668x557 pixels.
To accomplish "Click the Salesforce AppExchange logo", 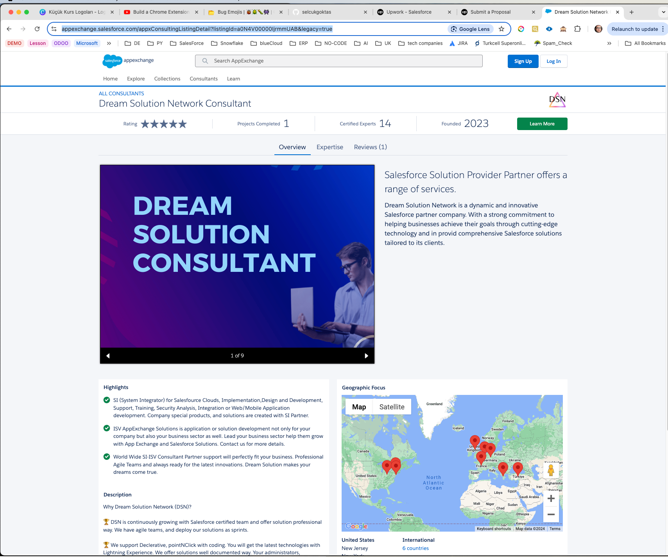I will point(128,61).
